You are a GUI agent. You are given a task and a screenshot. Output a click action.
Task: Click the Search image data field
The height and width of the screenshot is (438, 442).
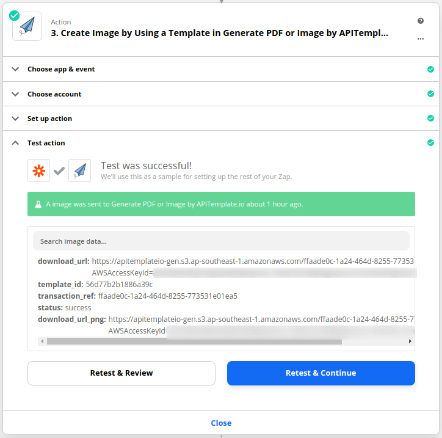pyautogui.click(x=221, y=241)
